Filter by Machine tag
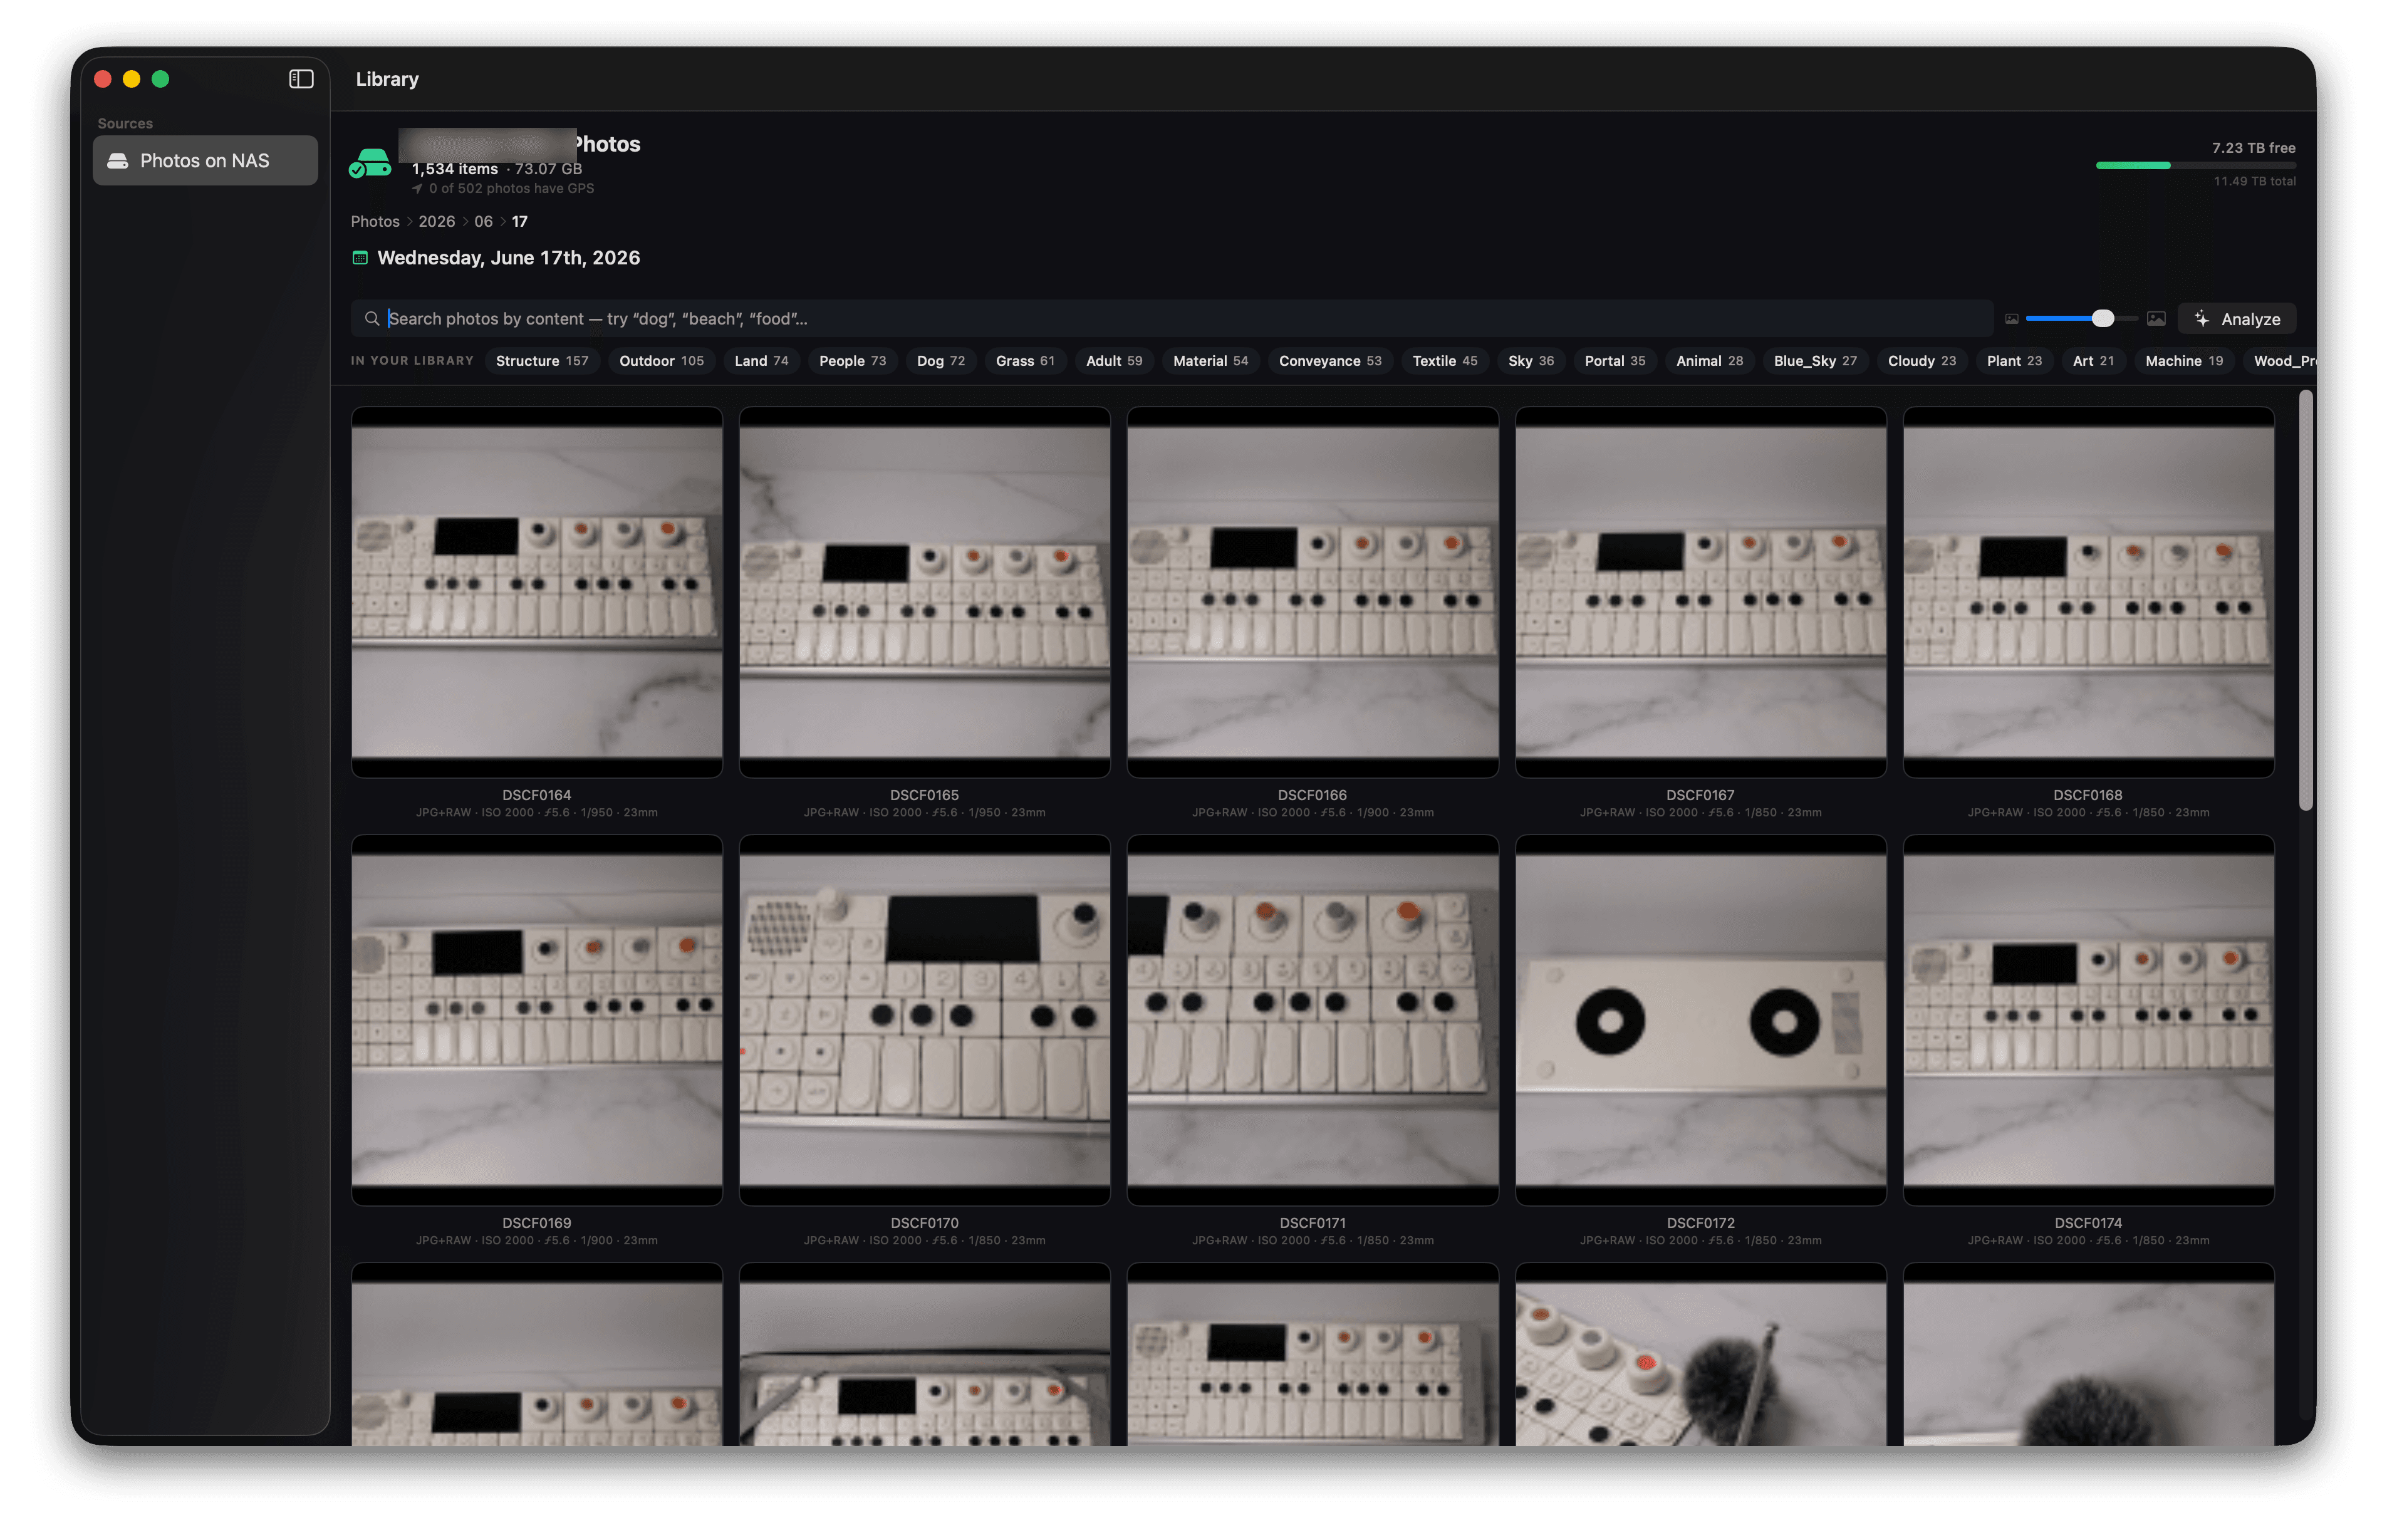 (2184, 361)
